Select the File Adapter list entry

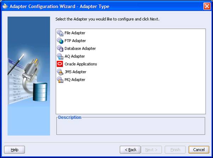tap(75, 33)
